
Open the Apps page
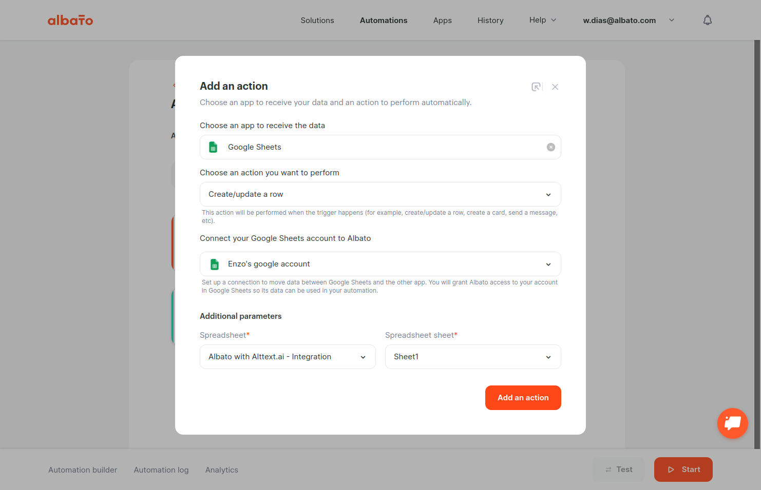click(443, 21)
